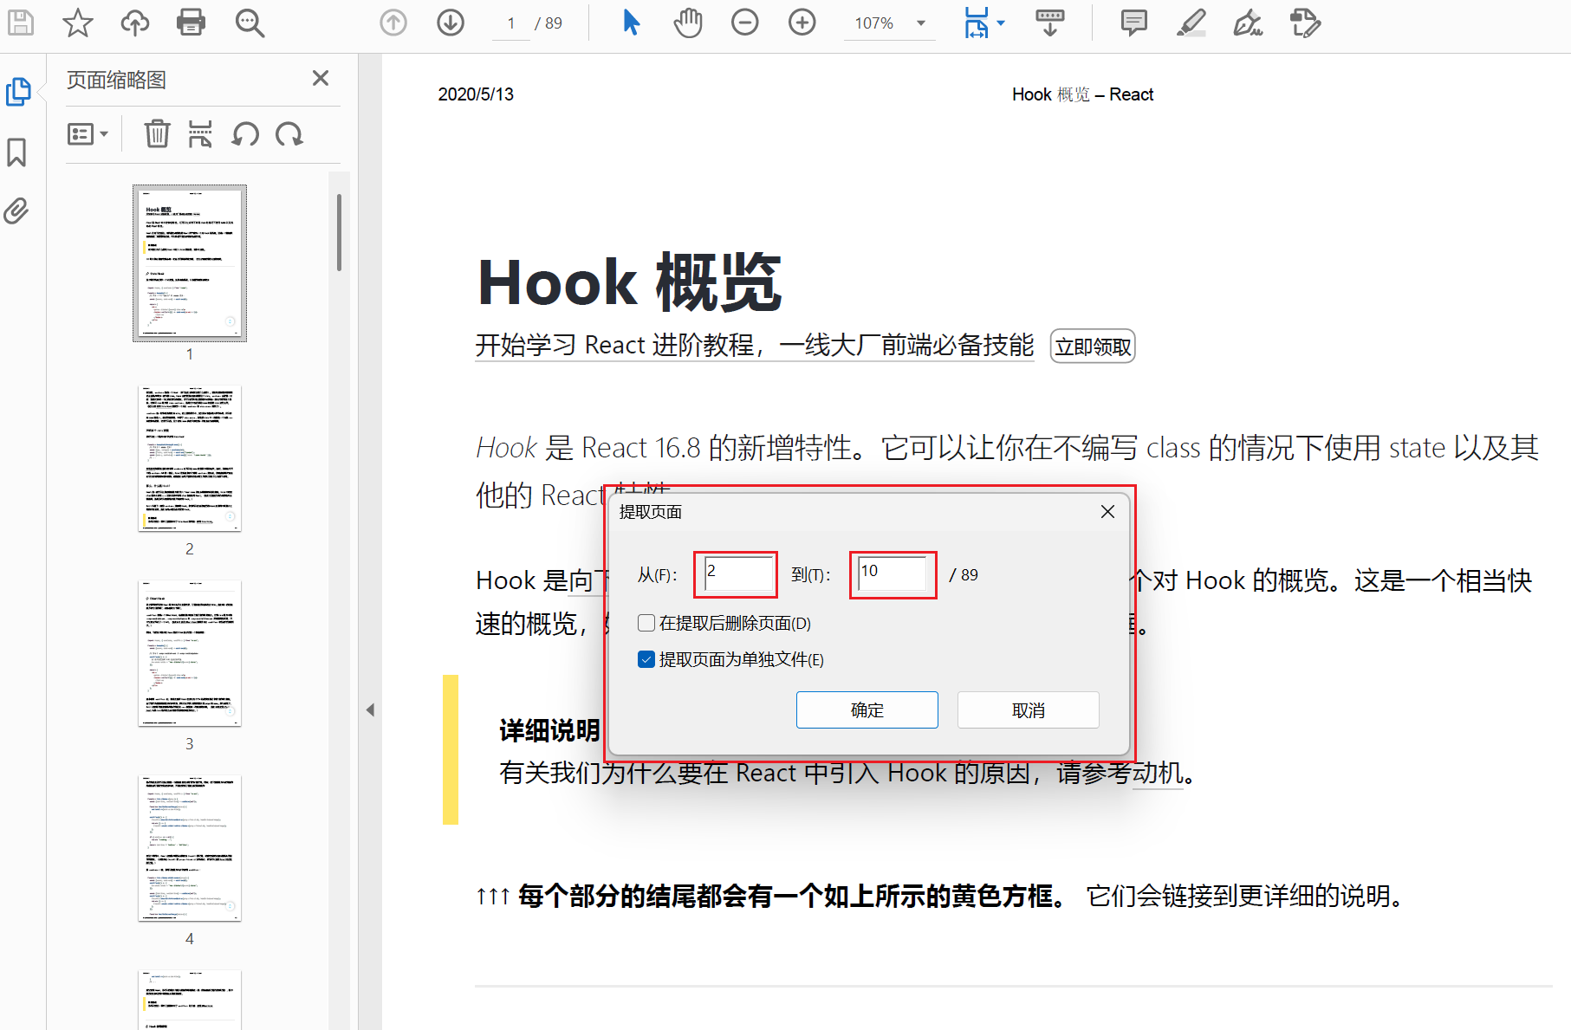Image resolution: width=1571 pixels, height=1030 pixels.
Task: Open the thumbnail options menu
Action: (x=87, y=134)
